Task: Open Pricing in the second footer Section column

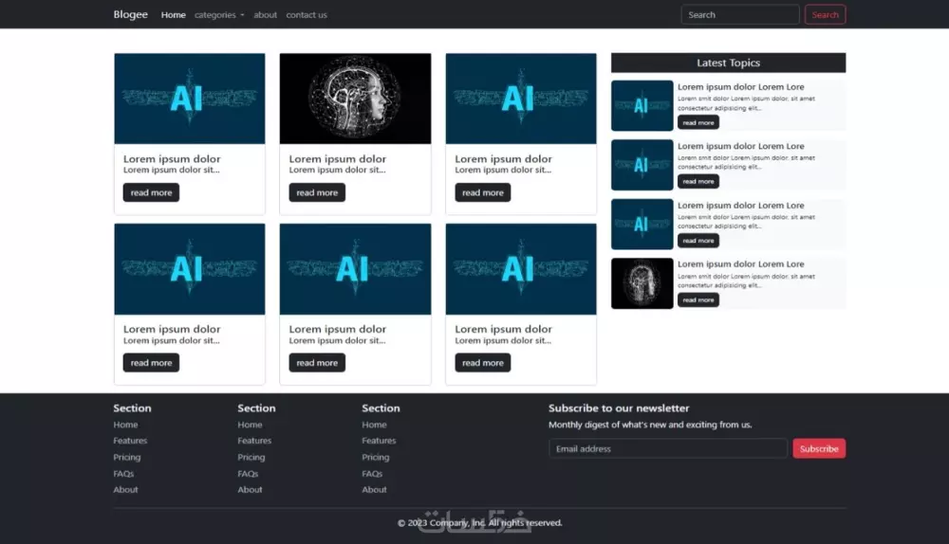Action: [251, 457]
